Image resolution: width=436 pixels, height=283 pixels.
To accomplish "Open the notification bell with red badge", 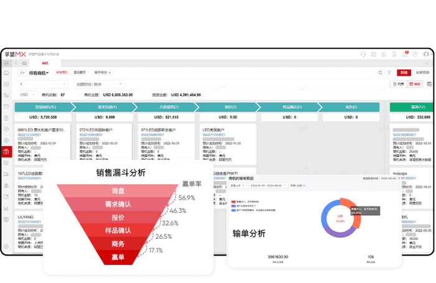I will [405, 54].
